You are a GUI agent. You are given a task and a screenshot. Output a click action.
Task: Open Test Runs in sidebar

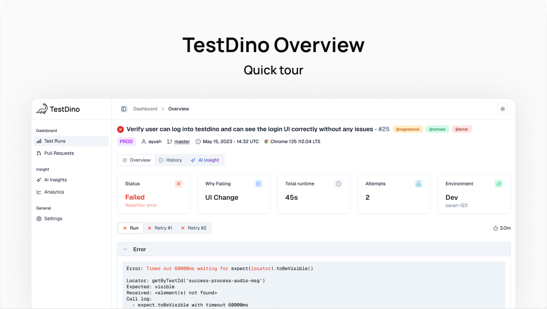tap(55, 141)
